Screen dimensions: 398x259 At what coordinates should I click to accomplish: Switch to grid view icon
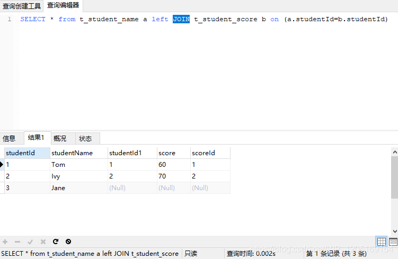(381, 242)
